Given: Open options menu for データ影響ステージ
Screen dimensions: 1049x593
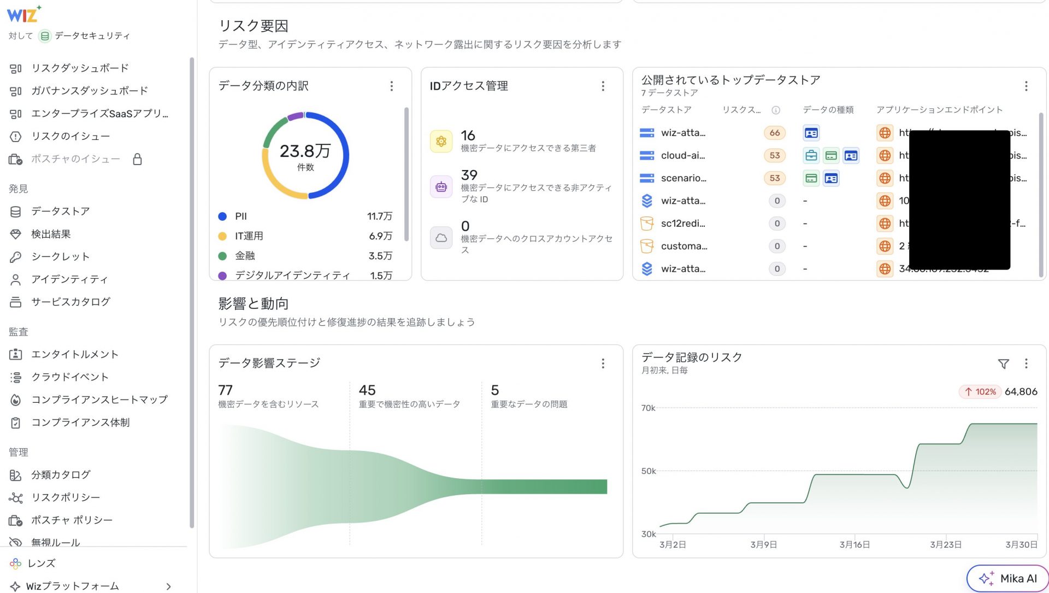Looking at the screenshot, I should 603,364.
